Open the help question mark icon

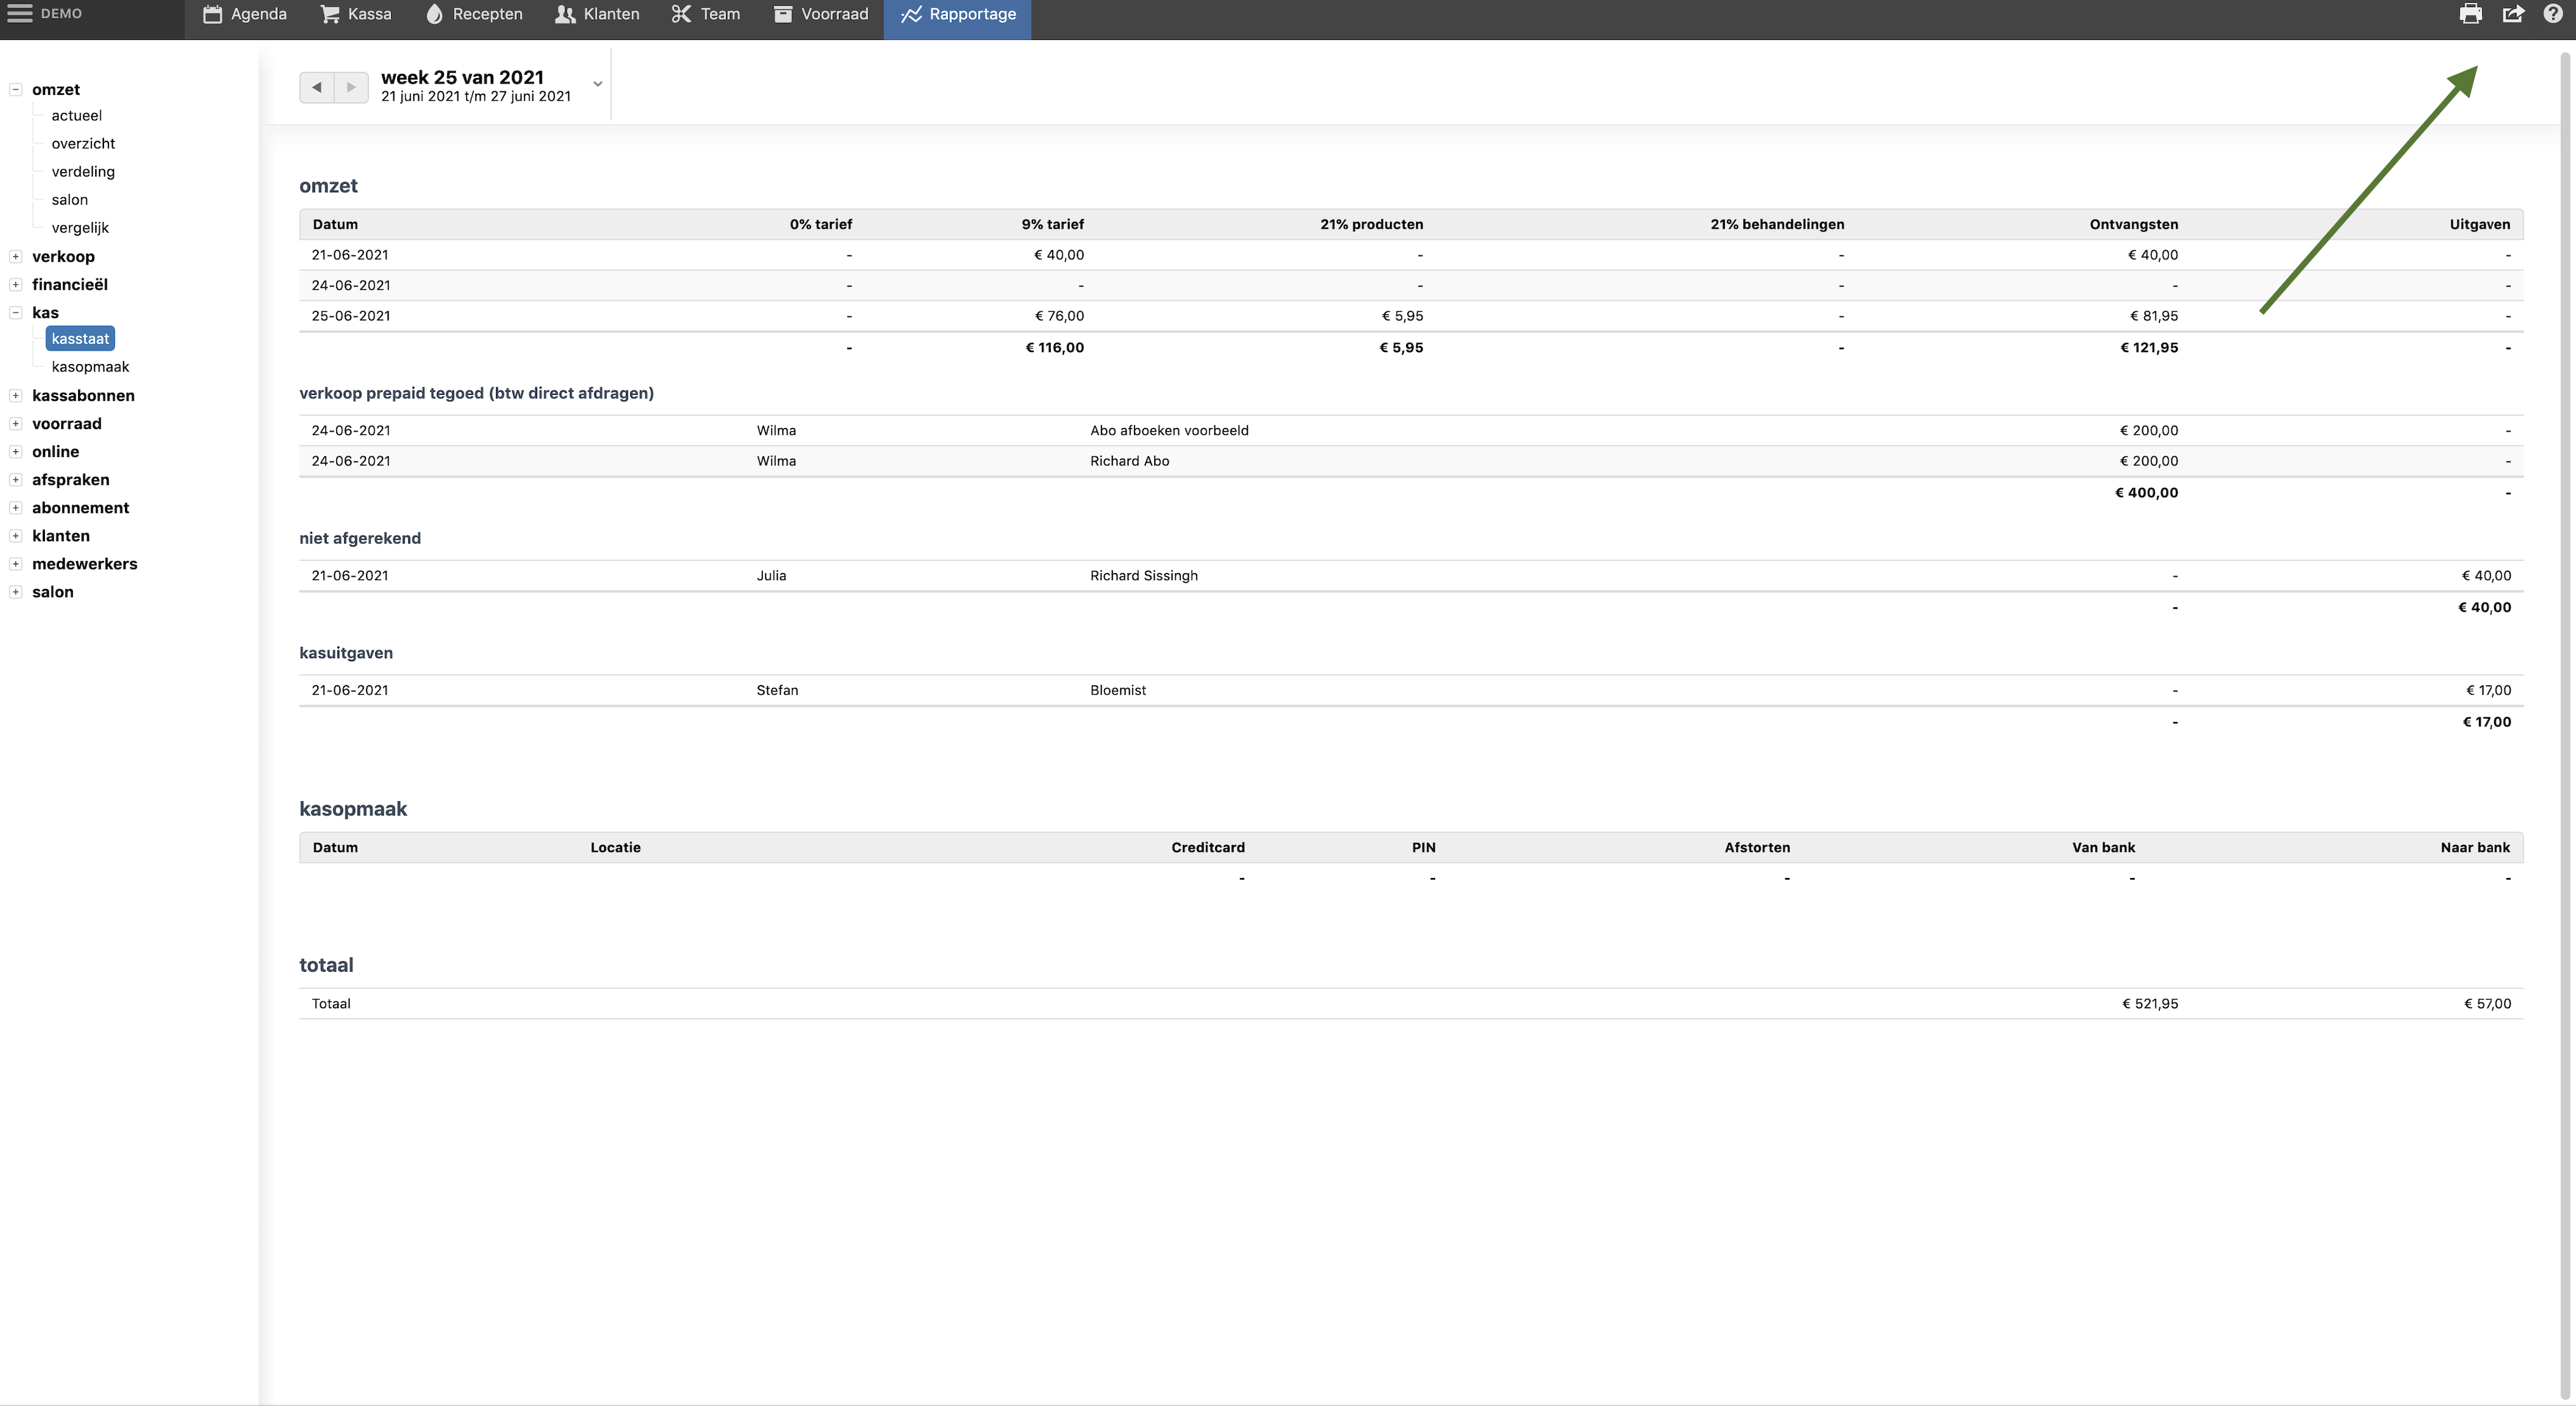[2553, 14]
